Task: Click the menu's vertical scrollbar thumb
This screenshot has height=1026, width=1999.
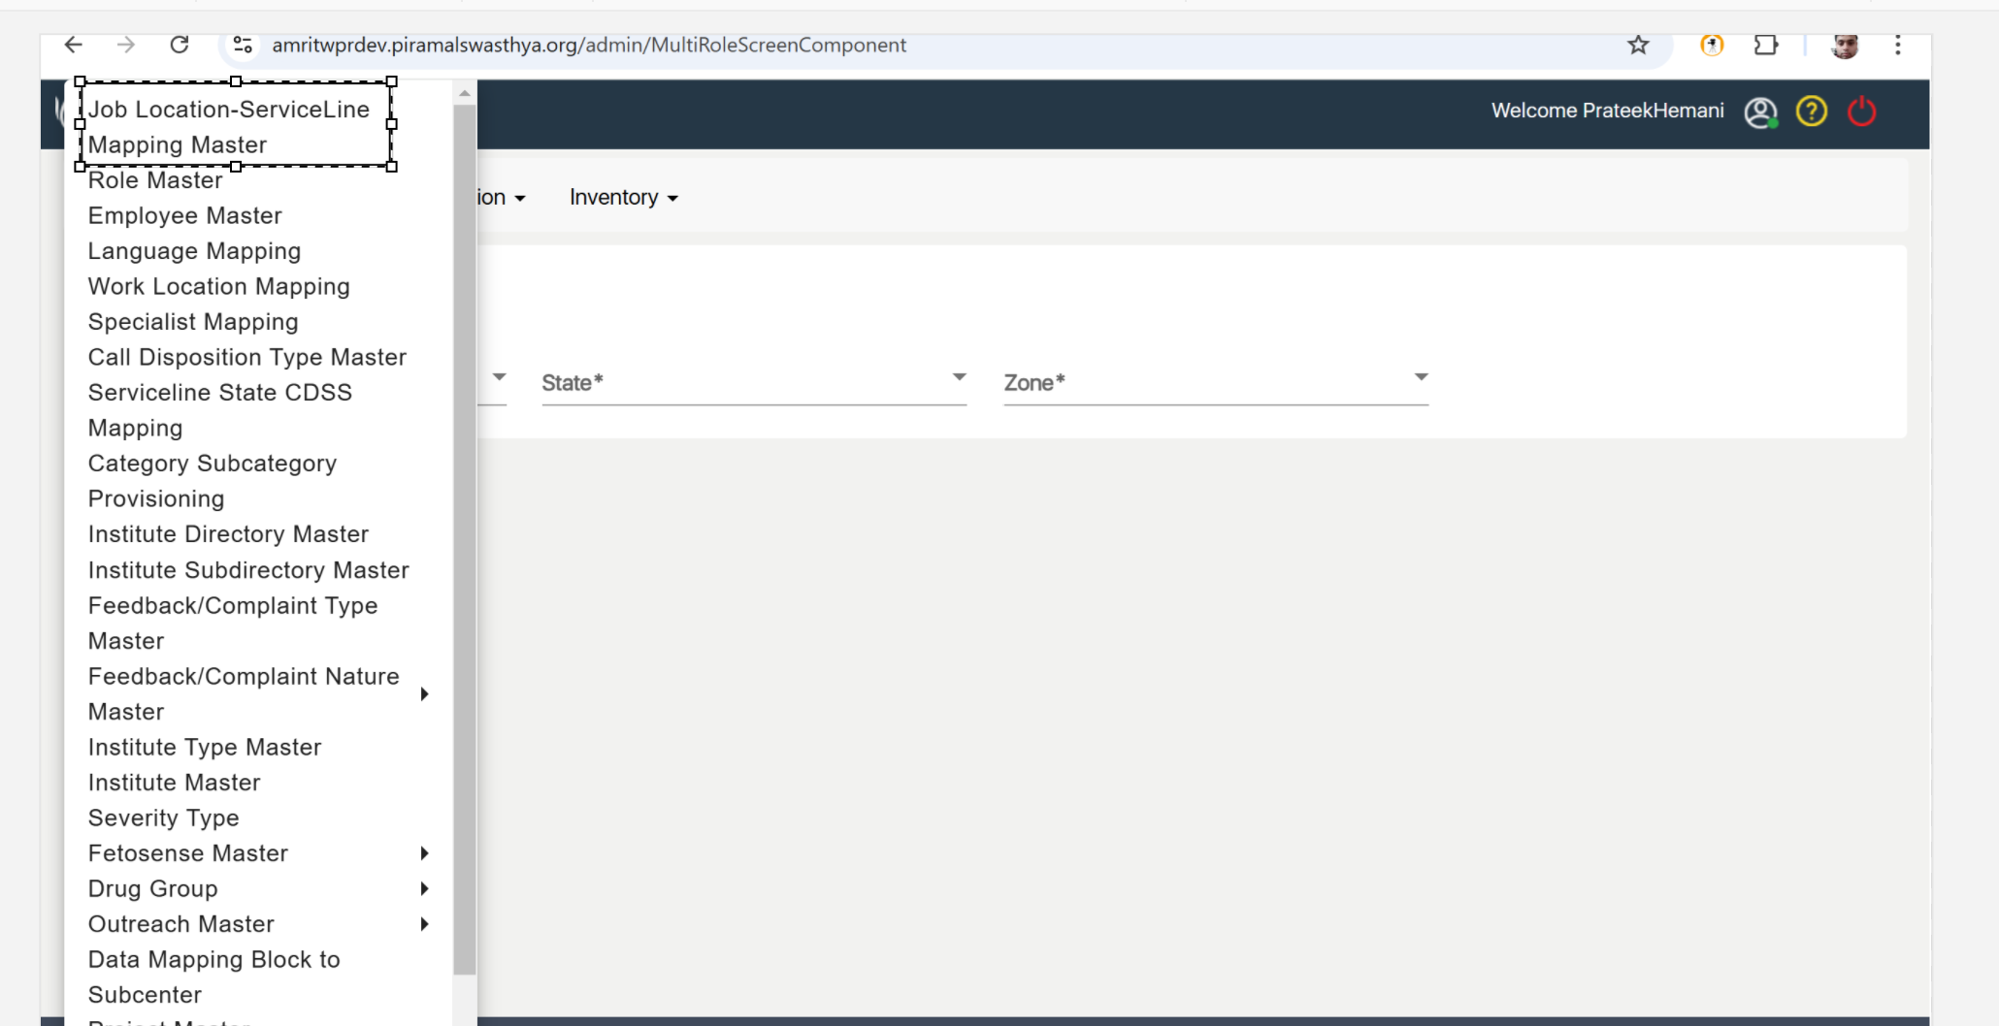Action: click(x=465, y=539)
